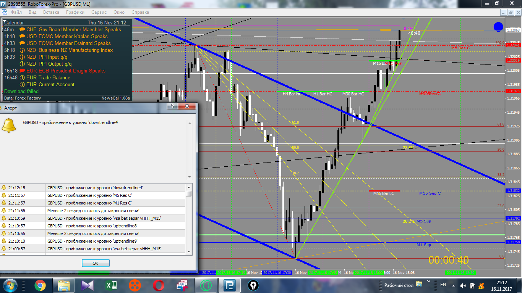Viewport: 522px width, 293px height.
Task: Open the Файл menu
Action: click(16, 12)
